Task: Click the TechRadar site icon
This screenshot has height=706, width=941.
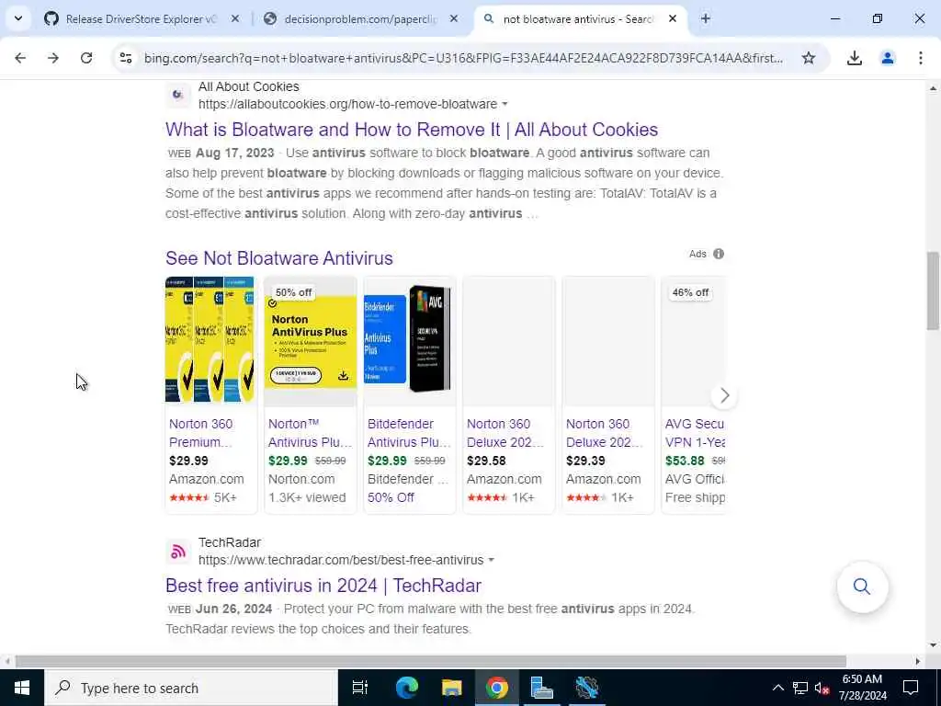Action: click(x=177, y=552)
